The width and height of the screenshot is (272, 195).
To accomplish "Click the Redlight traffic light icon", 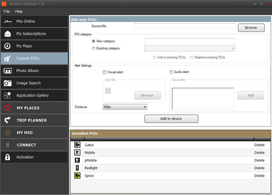I will [77, 168].
